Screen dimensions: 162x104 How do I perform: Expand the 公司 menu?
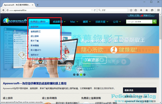(117, 22)
